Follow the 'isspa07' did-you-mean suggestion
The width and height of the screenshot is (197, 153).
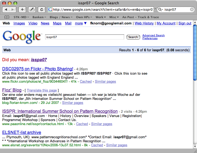(x=39, y=60)
